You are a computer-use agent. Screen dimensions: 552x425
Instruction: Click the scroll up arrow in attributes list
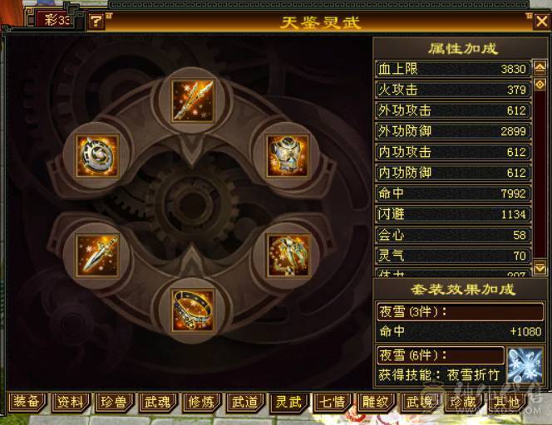point(540,67)
